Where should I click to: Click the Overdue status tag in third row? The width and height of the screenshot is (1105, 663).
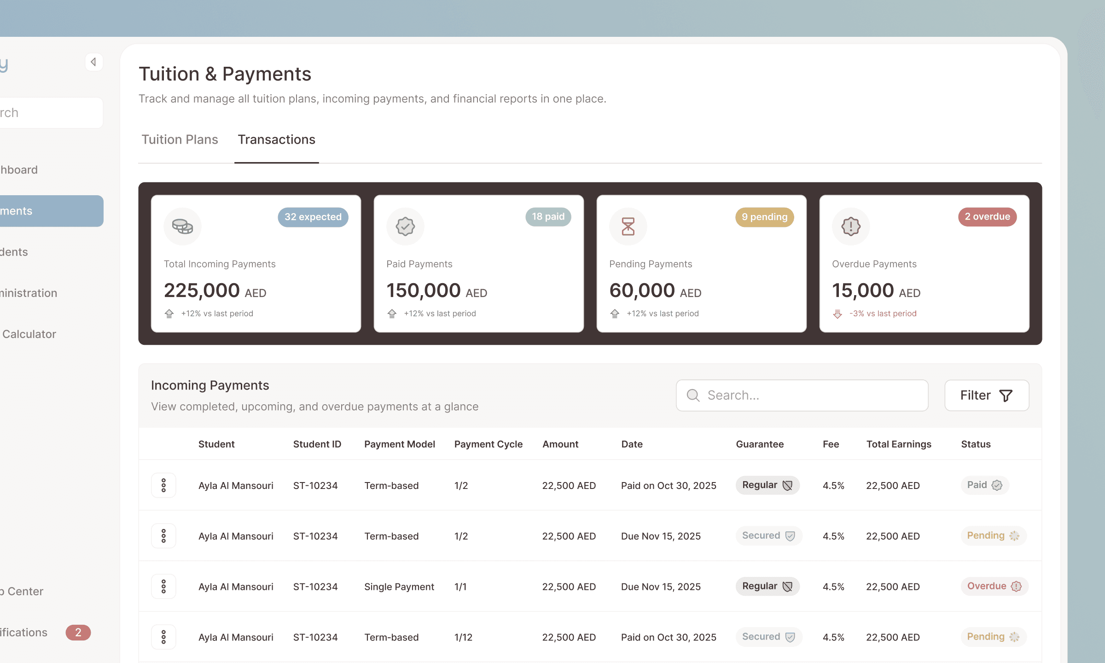(x=994, y=586)
